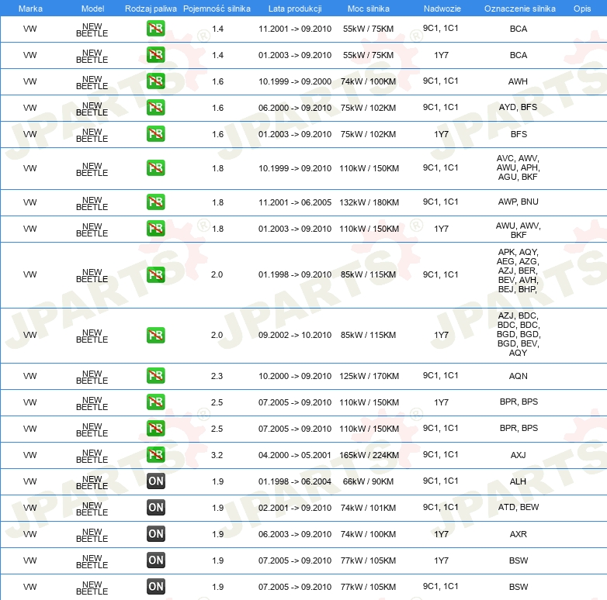Click the PB petrol icon in the AWH row
The image size is (607, 600).
[155, 81]
